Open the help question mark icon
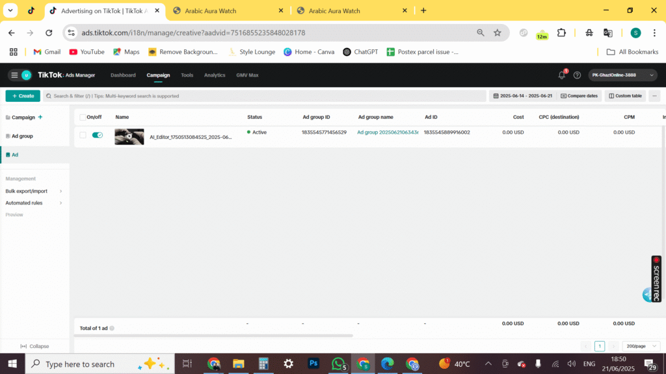Viewport: 666px width, 374px height. 577,75
